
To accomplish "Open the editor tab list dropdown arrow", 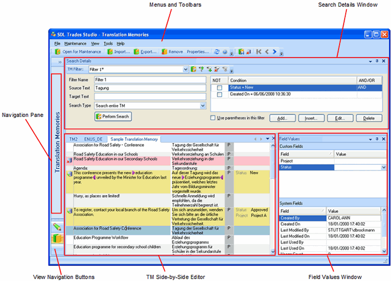I will (x=268, y=139).
